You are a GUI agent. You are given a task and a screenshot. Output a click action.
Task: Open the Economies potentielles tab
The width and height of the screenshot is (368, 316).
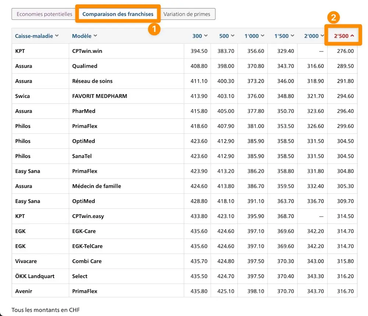[45, 14]
